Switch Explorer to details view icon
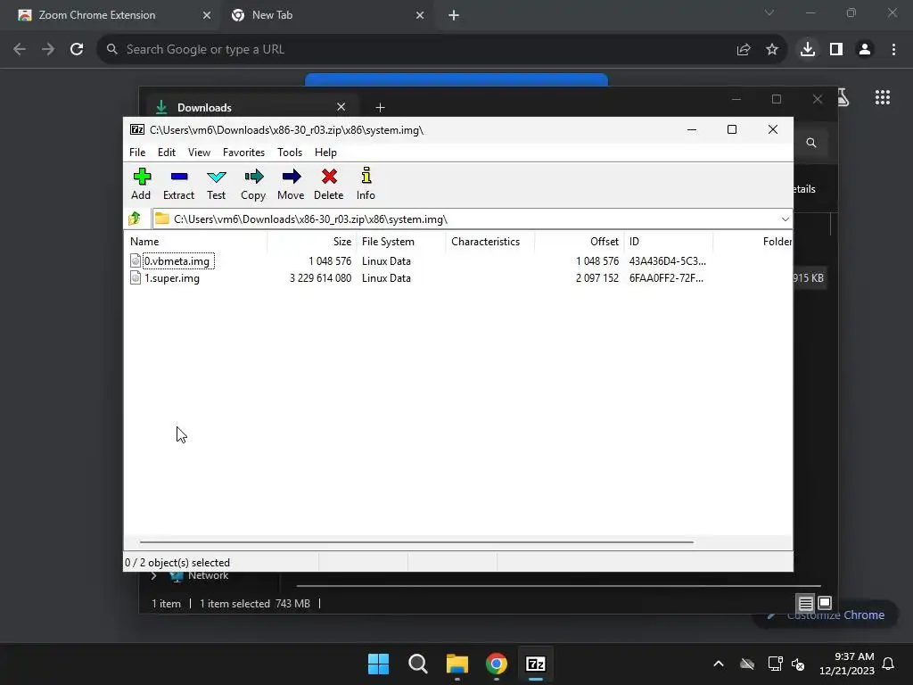Image resolution: width=913 pixels, height=685 pixels. [805, 604]
